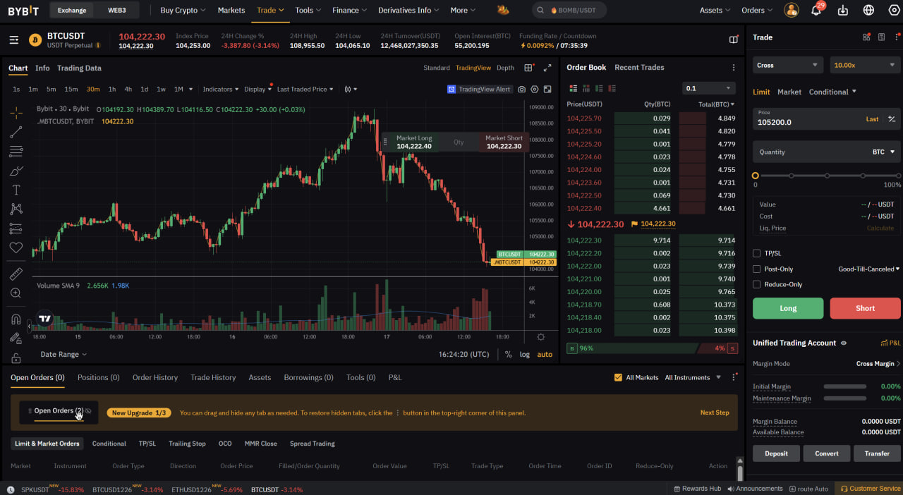
Task: Open the Positions (0) tab
Action: click(98, 377)
